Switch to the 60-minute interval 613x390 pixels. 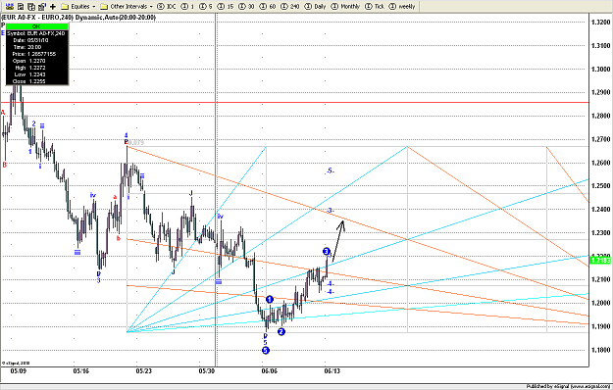(268, 6)
